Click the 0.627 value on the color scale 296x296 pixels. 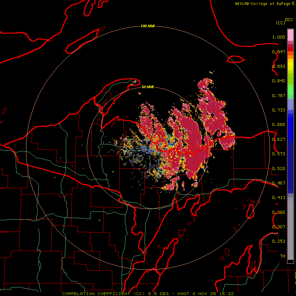[279, 139]
